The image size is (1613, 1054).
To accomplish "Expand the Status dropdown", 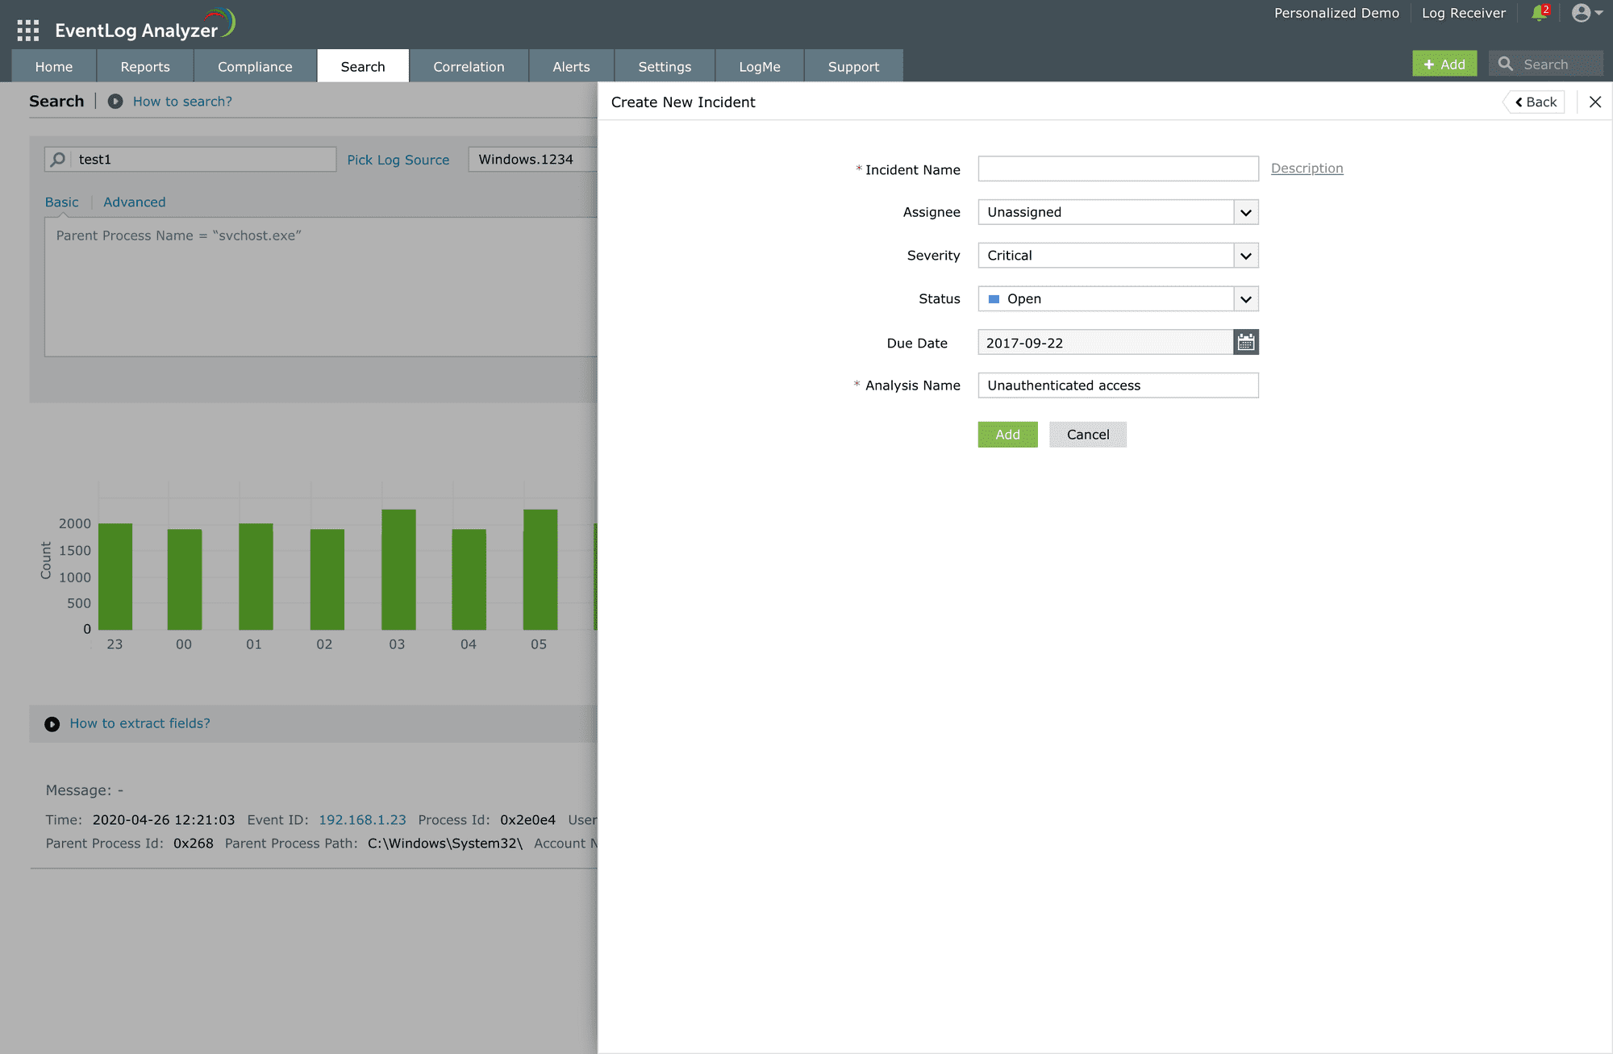I will point(1245,299).
